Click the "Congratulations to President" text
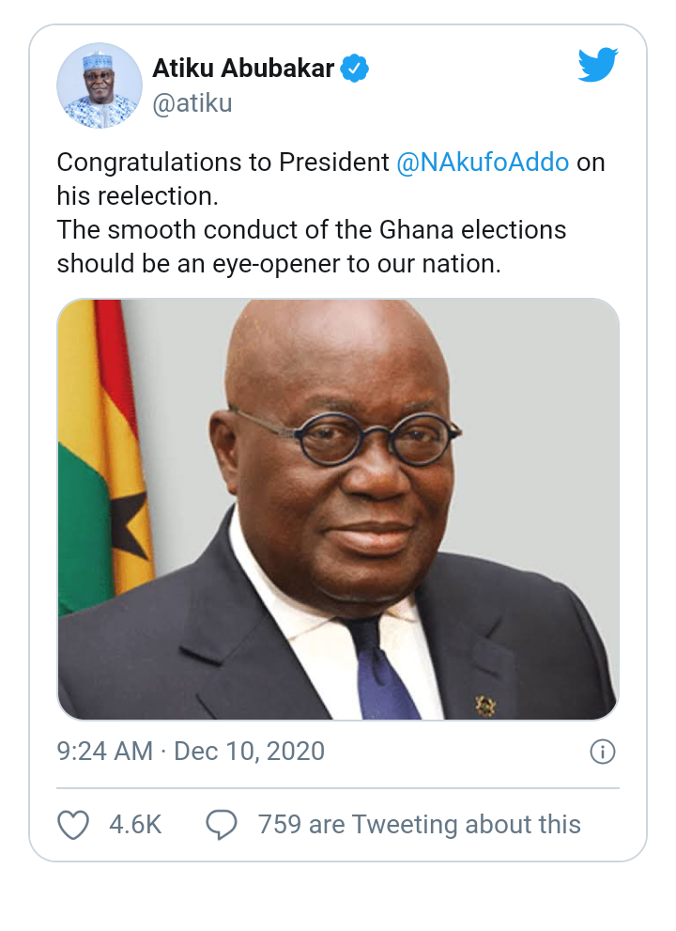This screenshot has height=931, width=676. 223,162
